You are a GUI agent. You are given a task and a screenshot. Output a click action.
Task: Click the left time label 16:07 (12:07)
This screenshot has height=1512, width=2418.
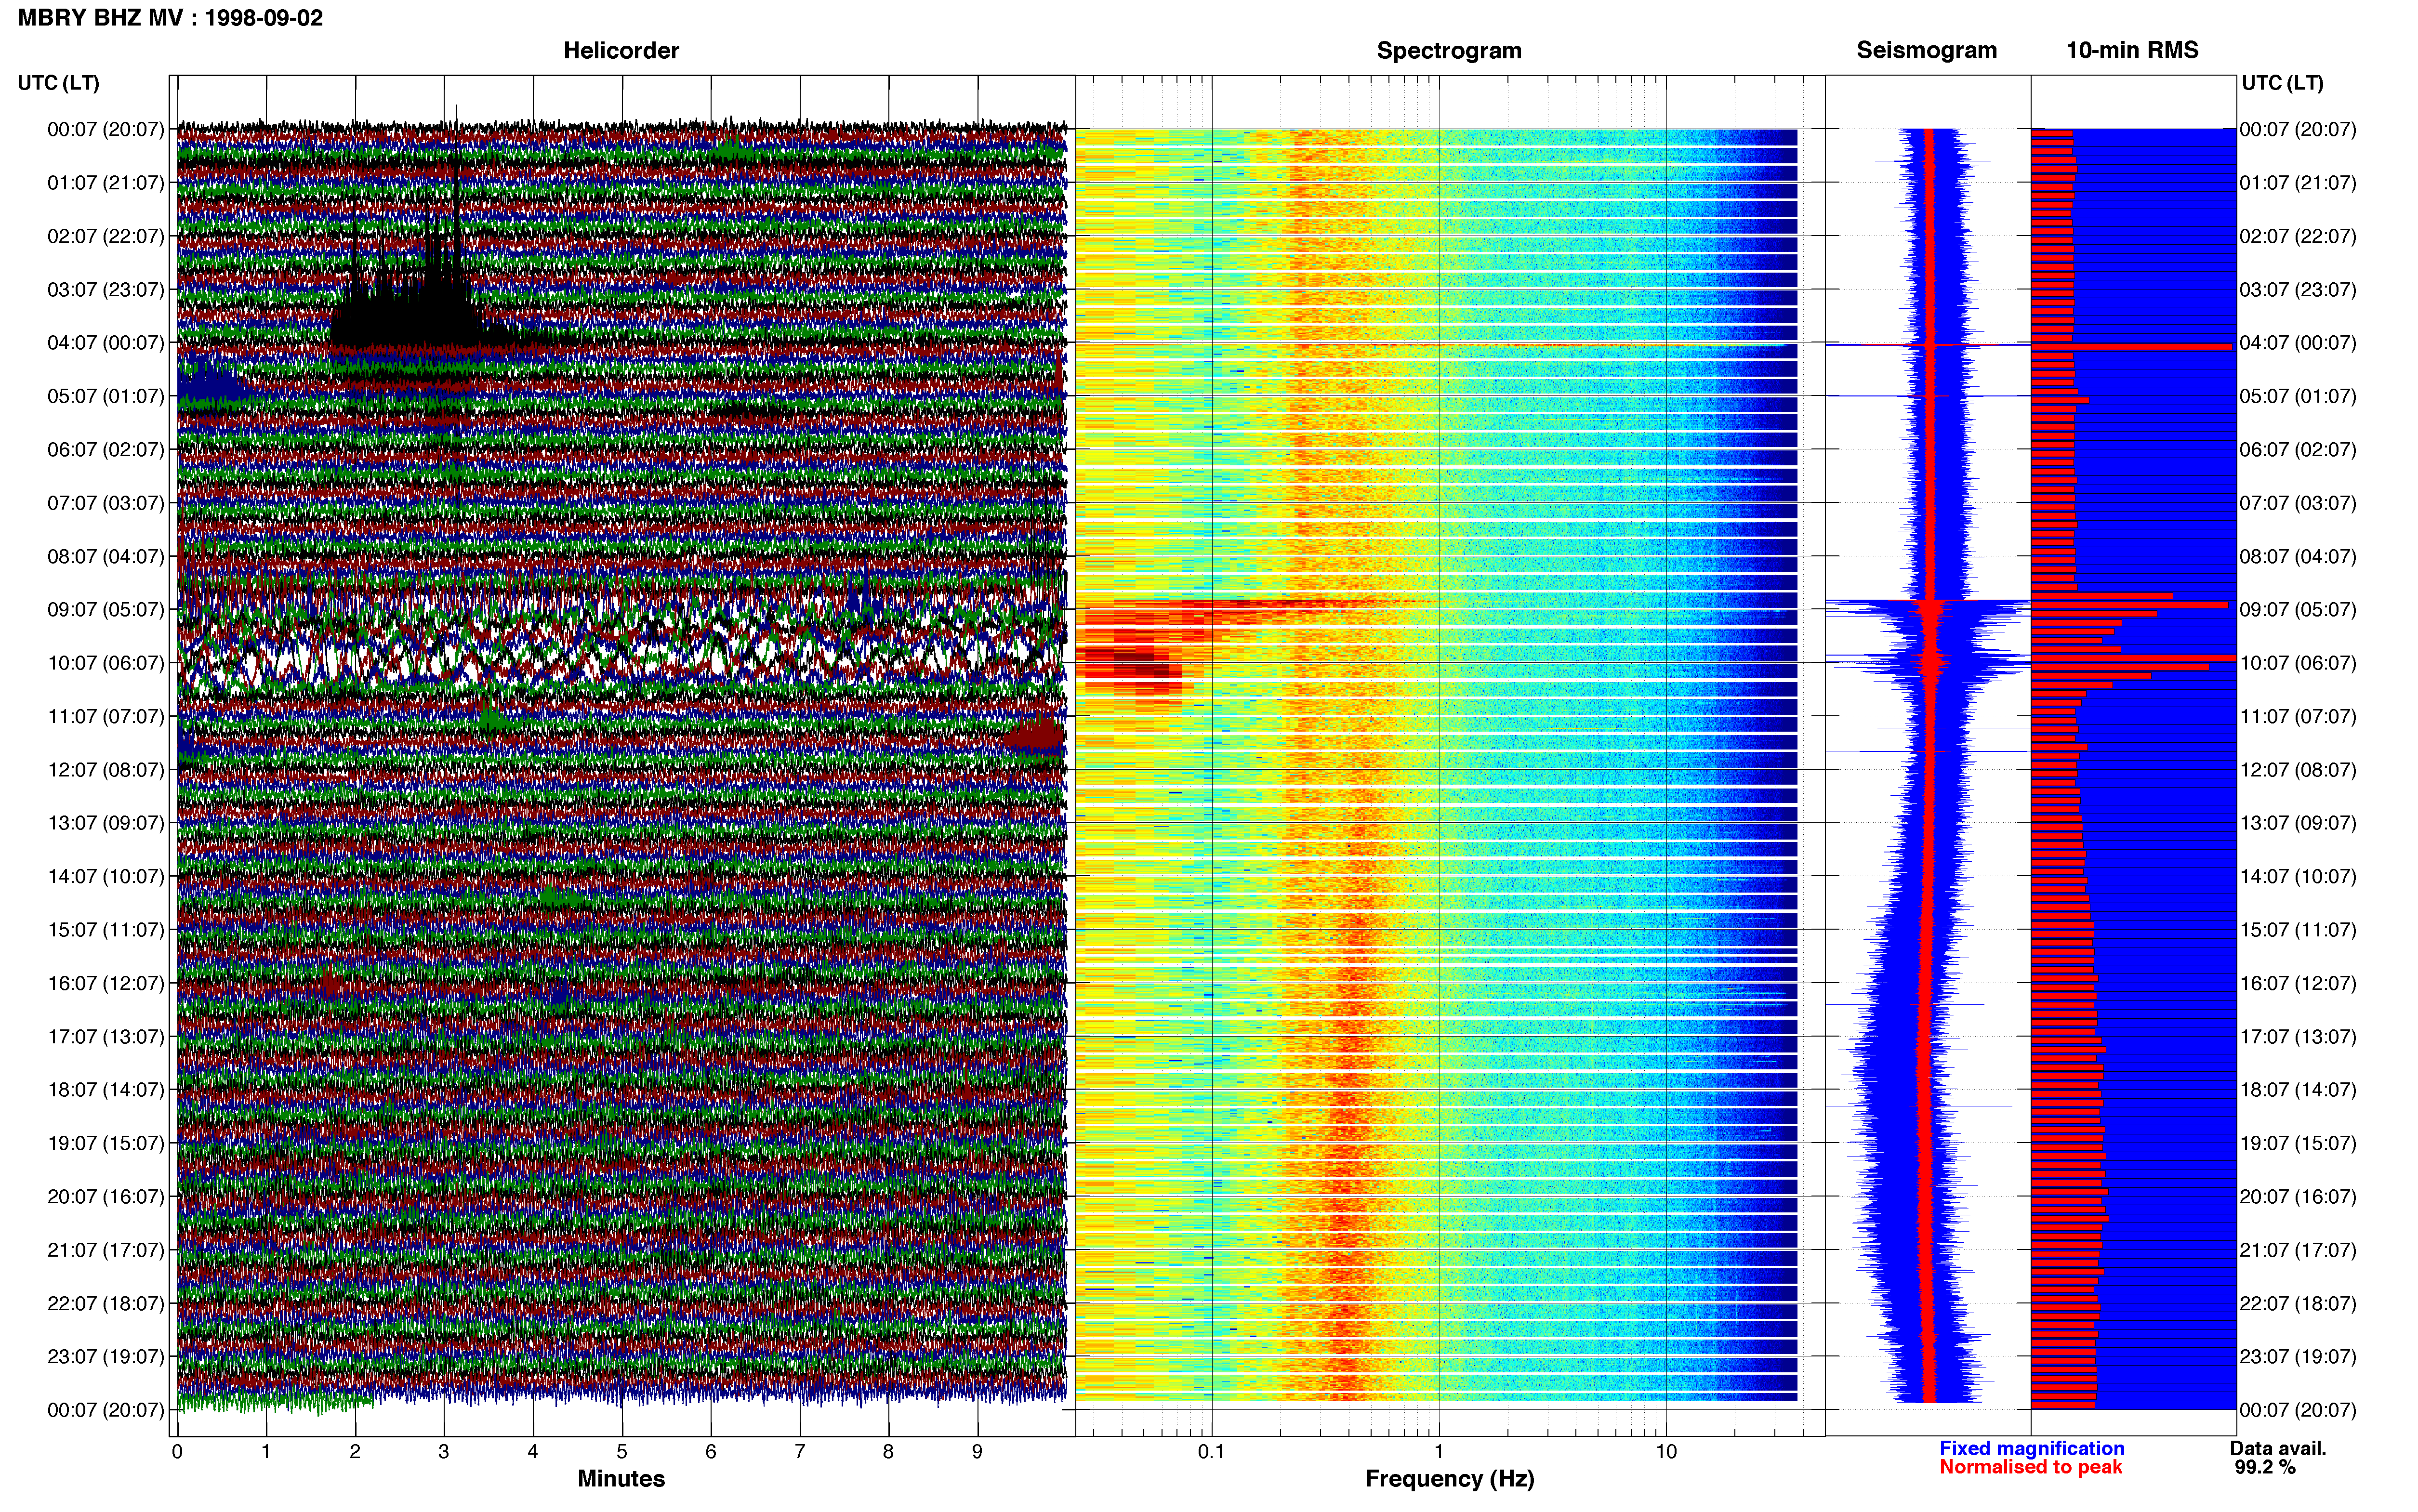click(x=105, y=983)
